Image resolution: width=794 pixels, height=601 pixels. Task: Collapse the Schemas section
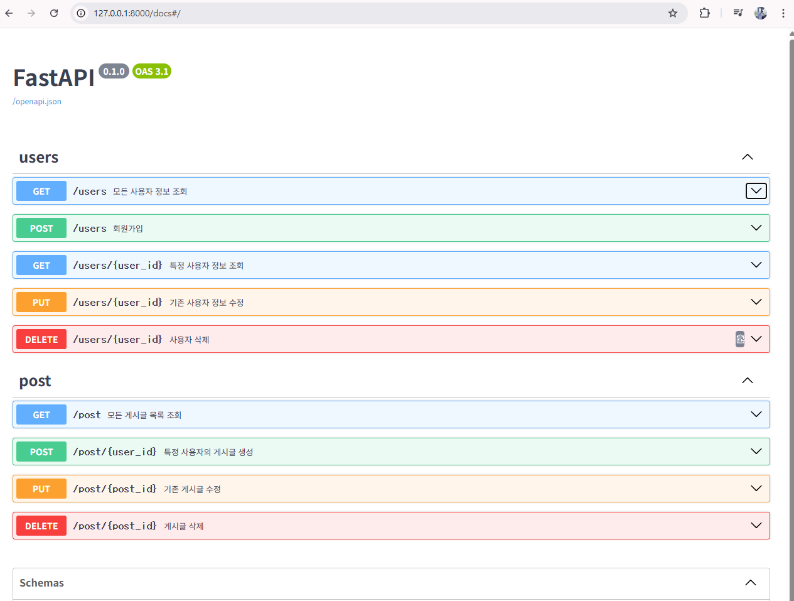pyautogui.click(x=751, y=583)
